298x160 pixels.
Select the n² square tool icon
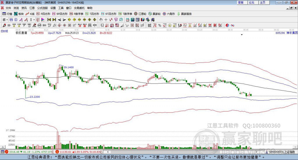[x=49, y=25]
